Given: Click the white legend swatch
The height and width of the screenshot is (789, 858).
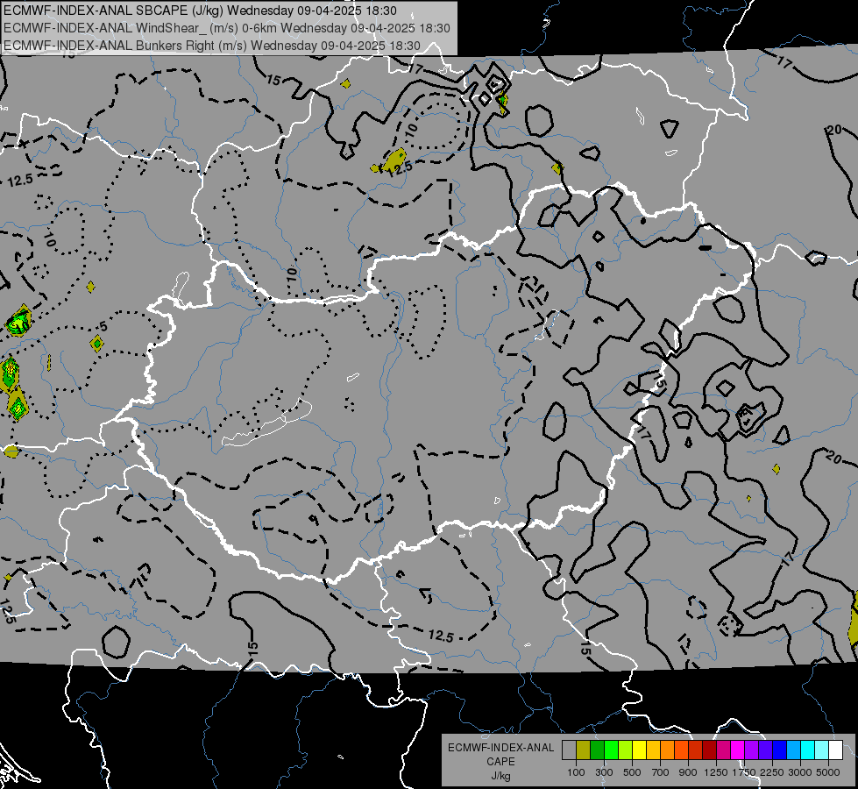Looking at the screenshot, I should (836, 750).
